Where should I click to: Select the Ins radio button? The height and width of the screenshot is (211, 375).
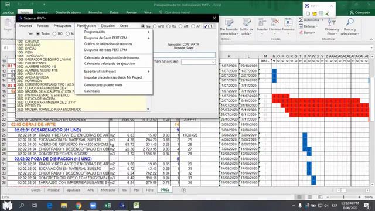[x=143, y=26]
